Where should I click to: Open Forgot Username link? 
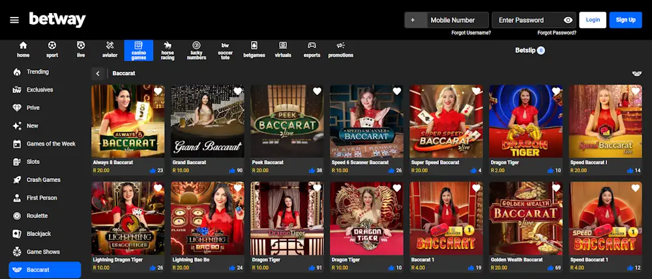coord(471,33)
